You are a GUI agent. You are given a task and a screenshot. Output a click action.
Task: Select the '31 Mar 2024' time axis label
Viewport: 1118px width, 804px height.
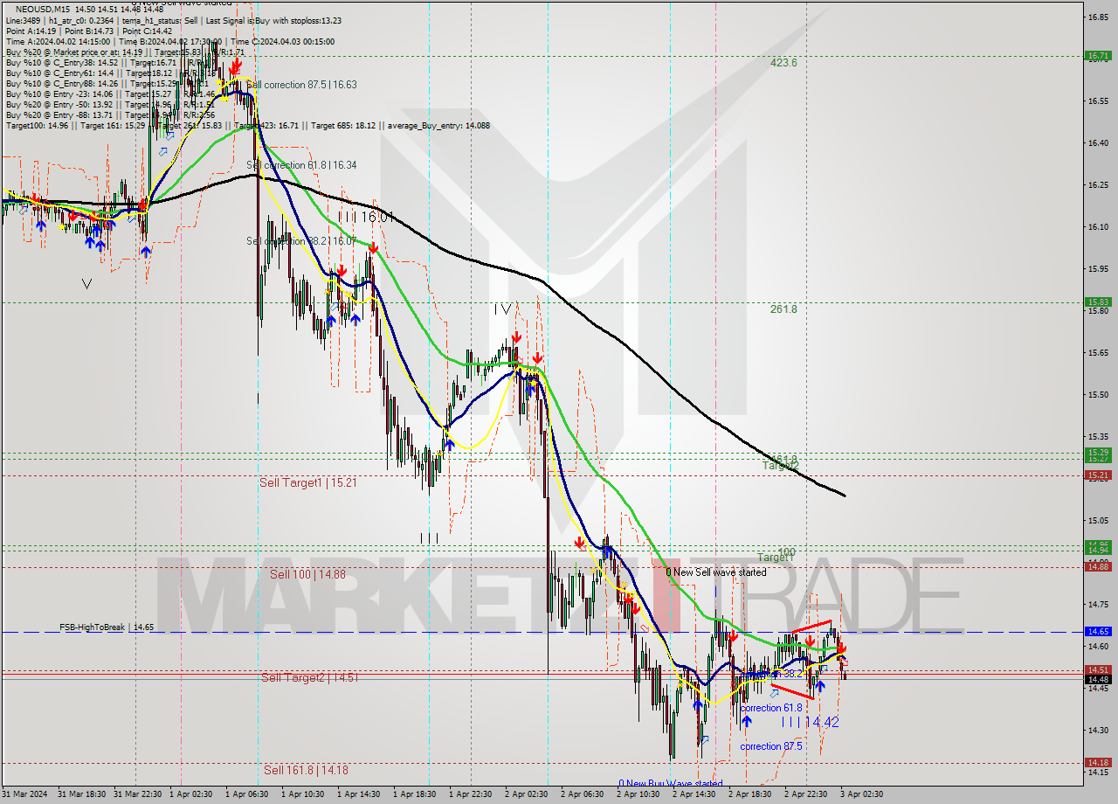click(x=24, y=794)
